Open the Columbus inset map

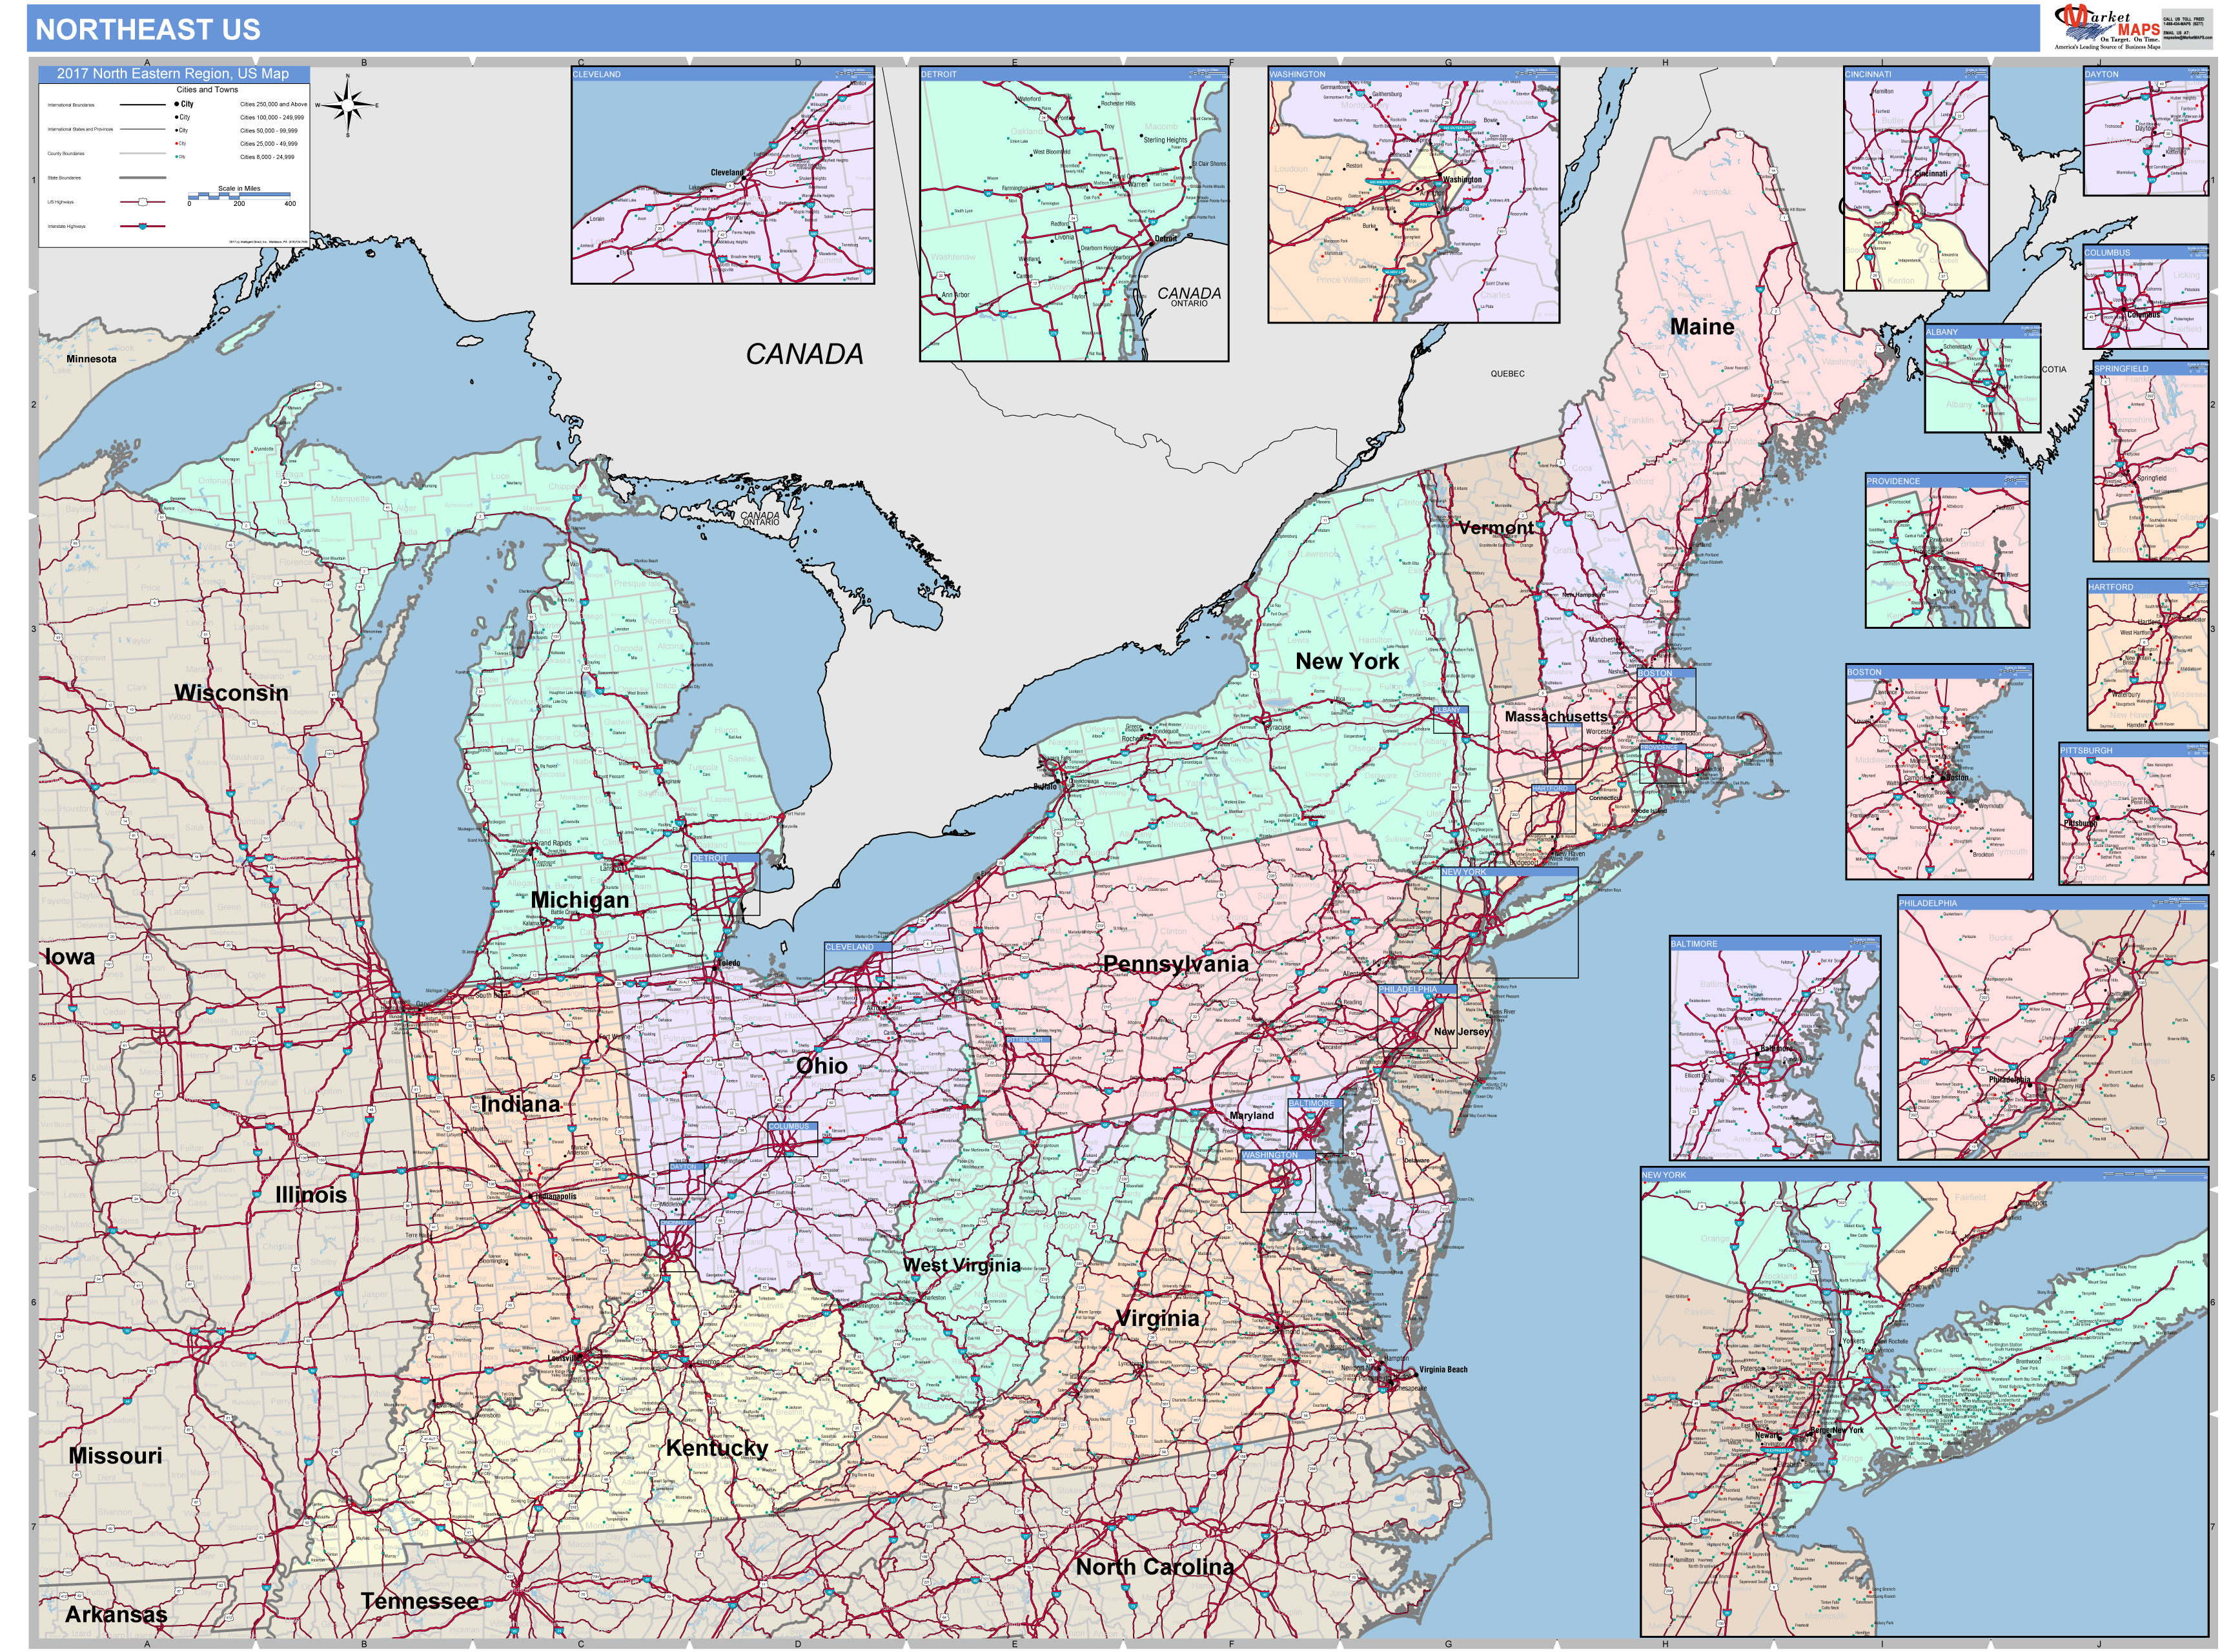pos(2146,298)
